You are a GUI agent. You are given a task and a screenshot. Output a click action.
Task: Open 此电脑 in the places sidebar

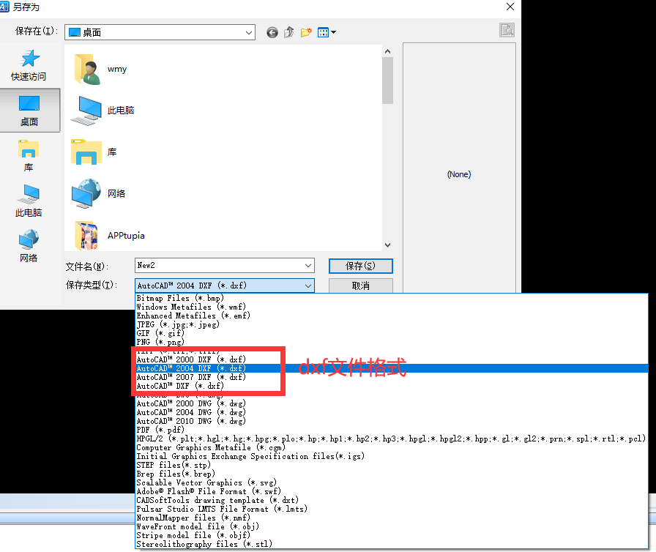coord(29,201)
